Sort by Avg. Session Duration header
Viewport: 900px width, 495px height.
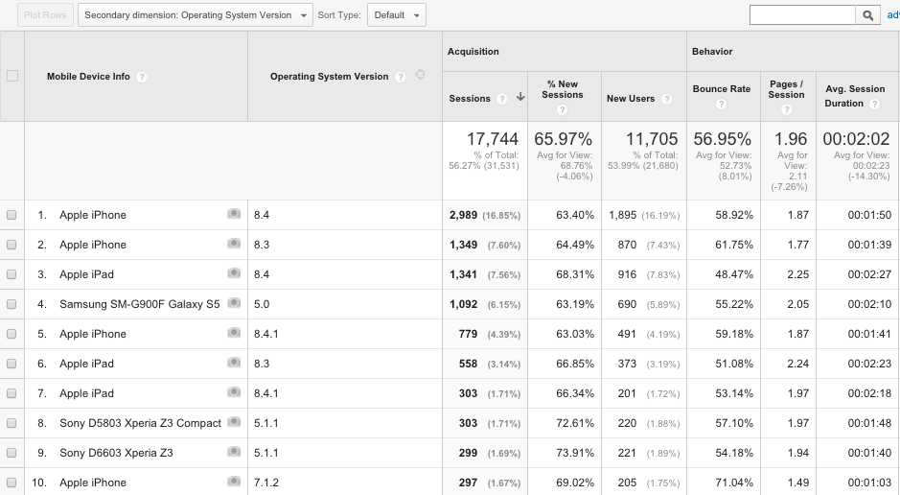pos(855,96)
